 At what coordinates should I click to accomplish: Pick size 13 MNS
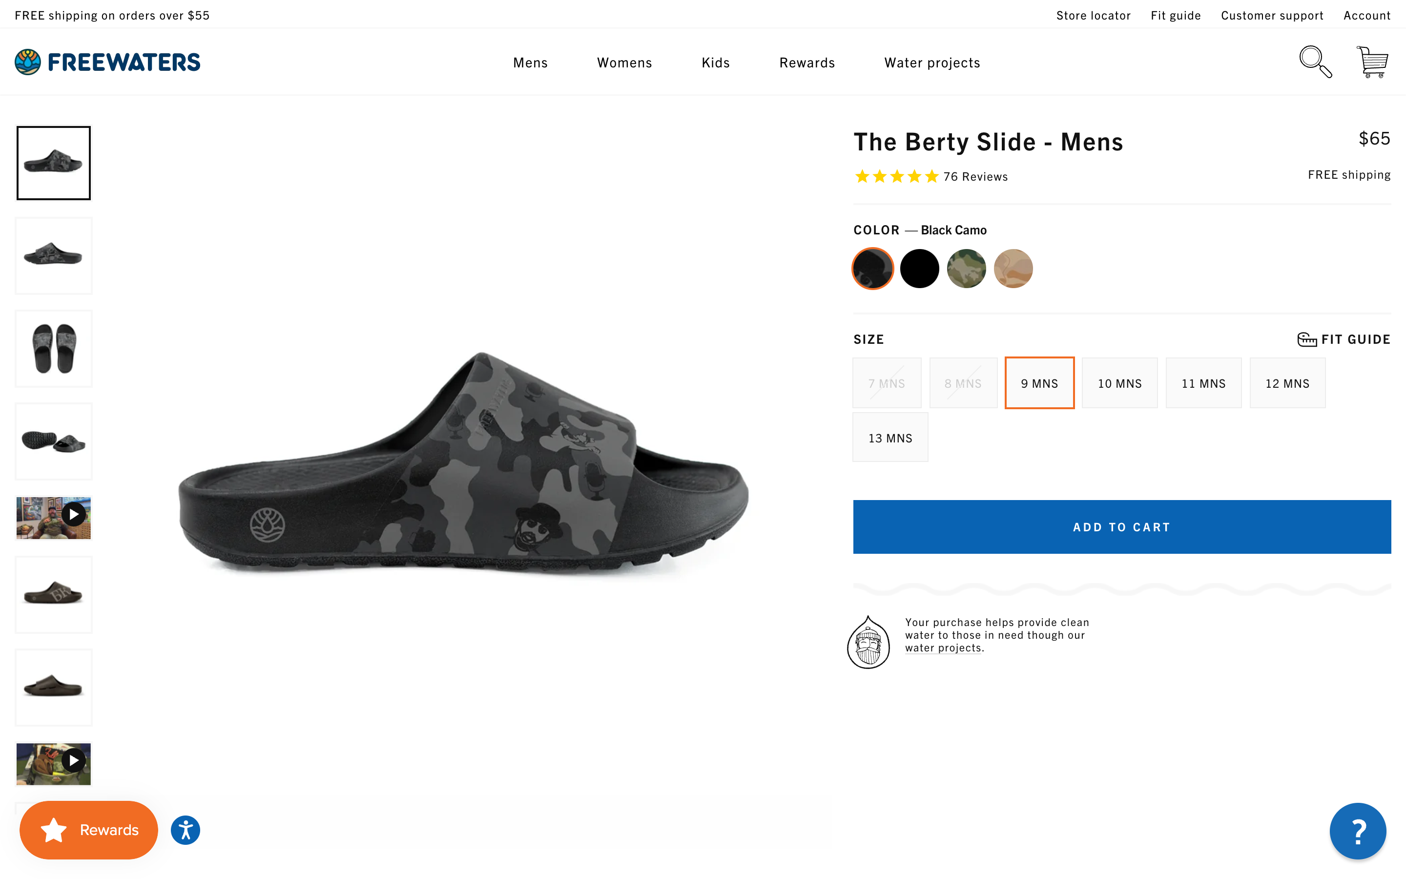click(x=889, y=439)
